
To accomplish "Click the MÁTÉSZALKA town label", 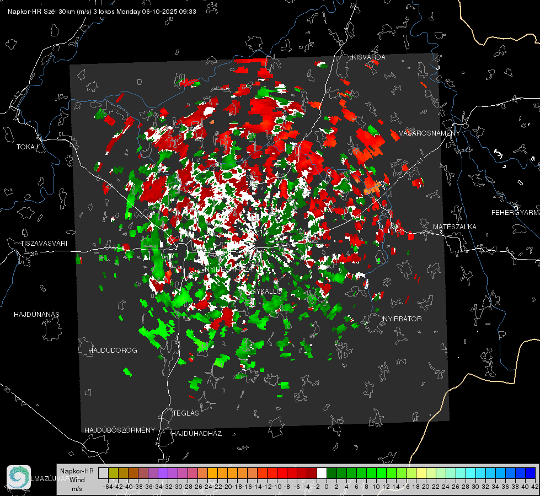I will [455, 227].
